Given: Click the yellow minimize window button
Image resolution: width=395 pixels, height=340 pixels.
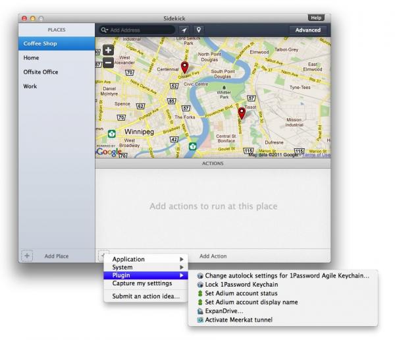Looking at the screenshot, I should pyautogui.click(x=33, y=18).
